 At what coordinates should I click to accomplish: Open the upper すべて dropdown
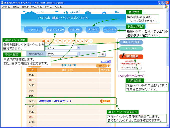(64, 48)
